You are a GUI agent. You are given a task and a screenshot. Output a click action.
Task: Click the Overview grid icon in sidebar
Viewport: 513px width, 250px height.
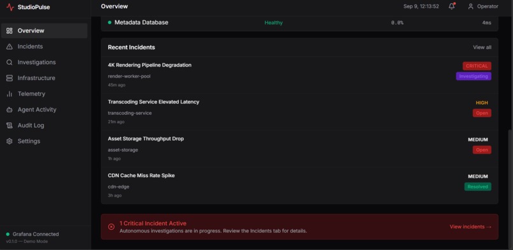pyautogui.click(x=10, y=30)
